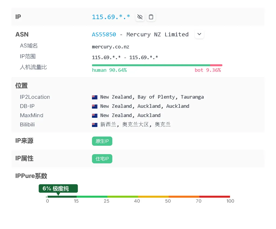Click the 住宅IP green badge
The height and width of the screenshot is (229, 276).
pos(102,159)
